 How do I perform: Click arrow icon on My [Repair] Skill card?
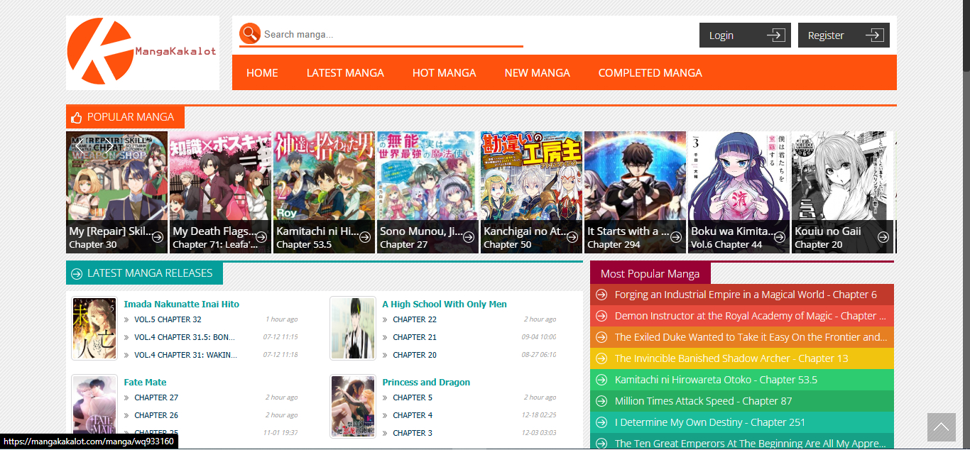click(158, 237)
